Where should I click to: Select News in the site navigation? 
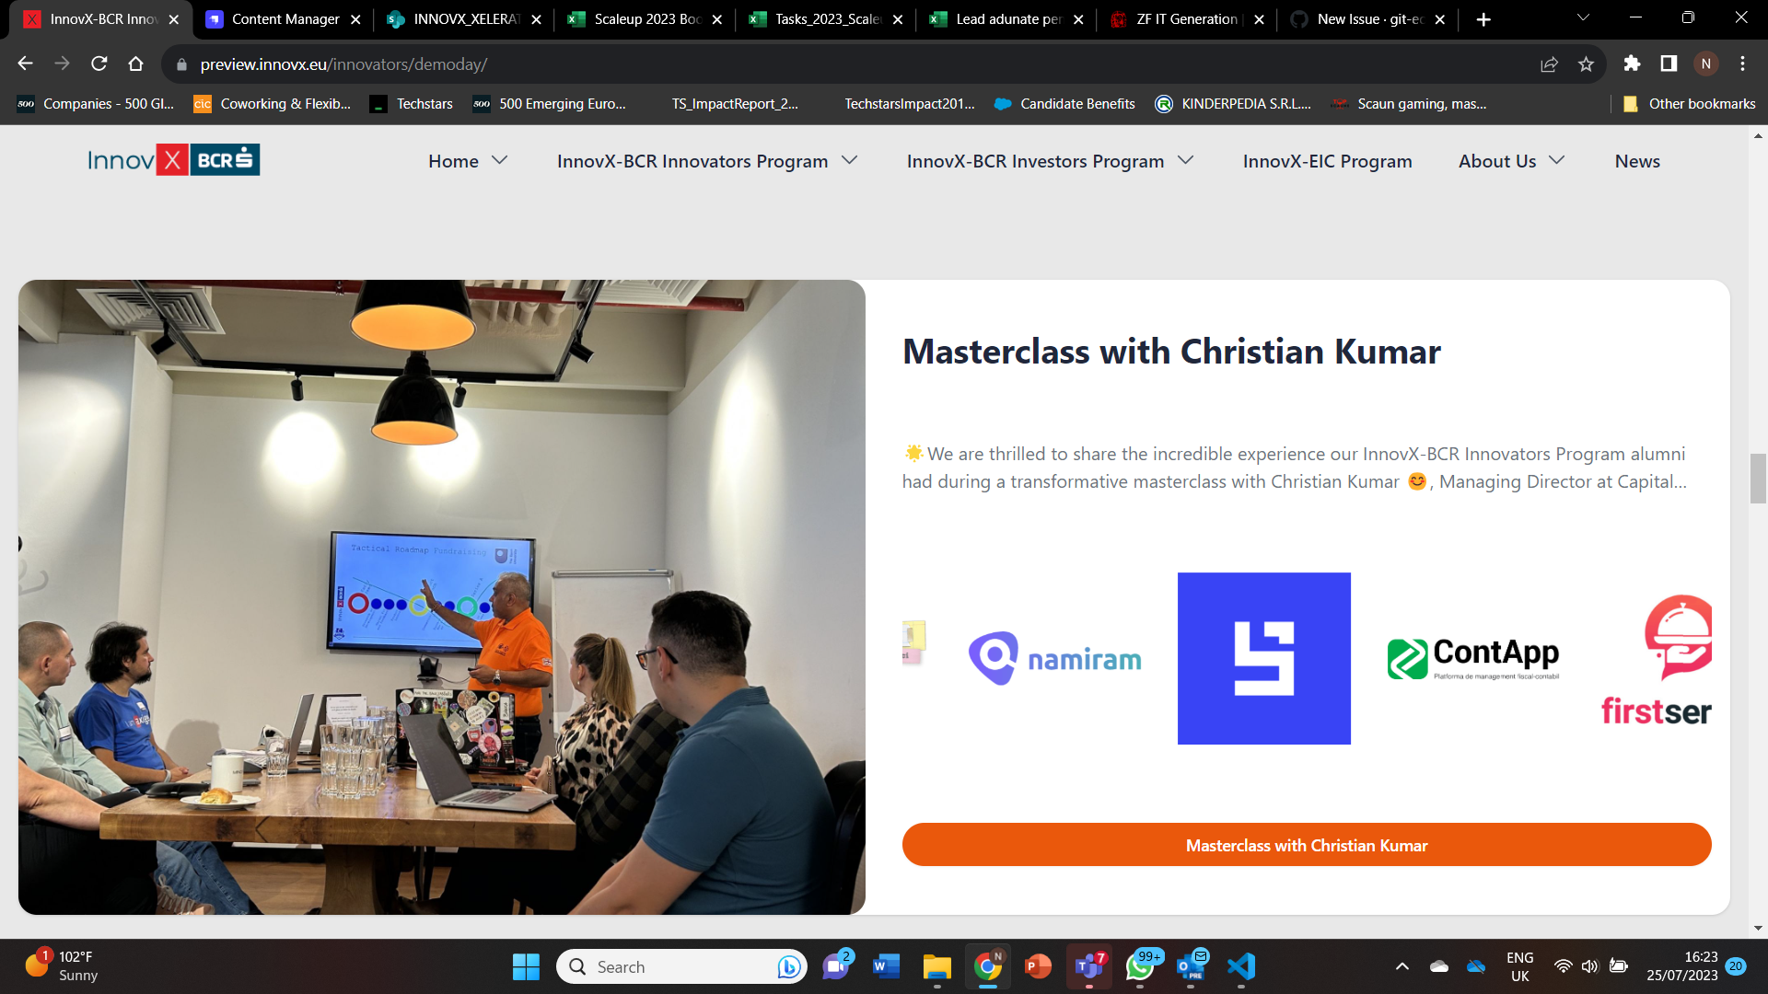coord(1637,160)
